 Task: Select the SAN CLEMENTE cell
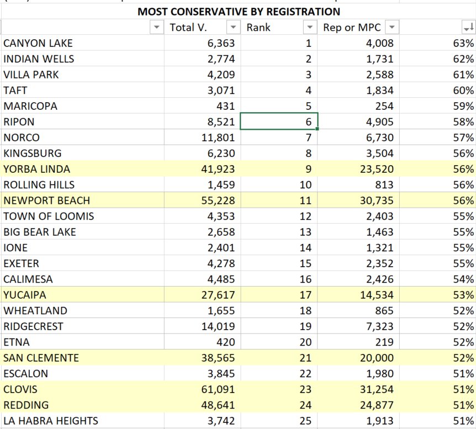click(x=83, y=358)
